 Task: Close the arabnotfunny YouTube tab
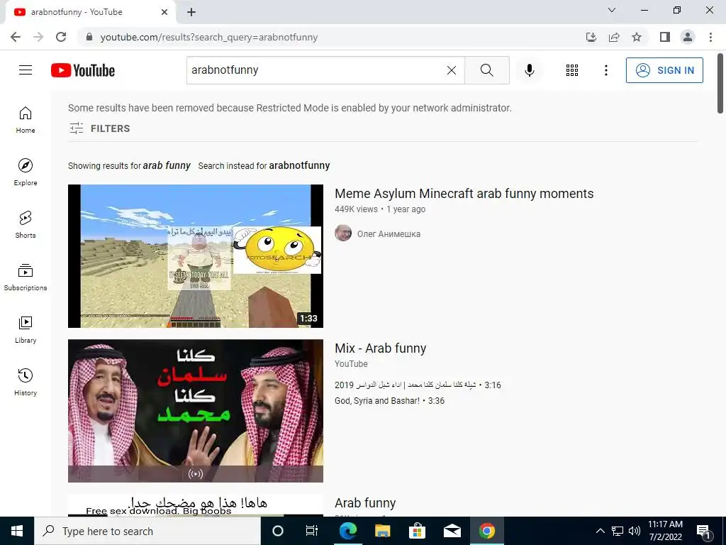coord(164,12)
